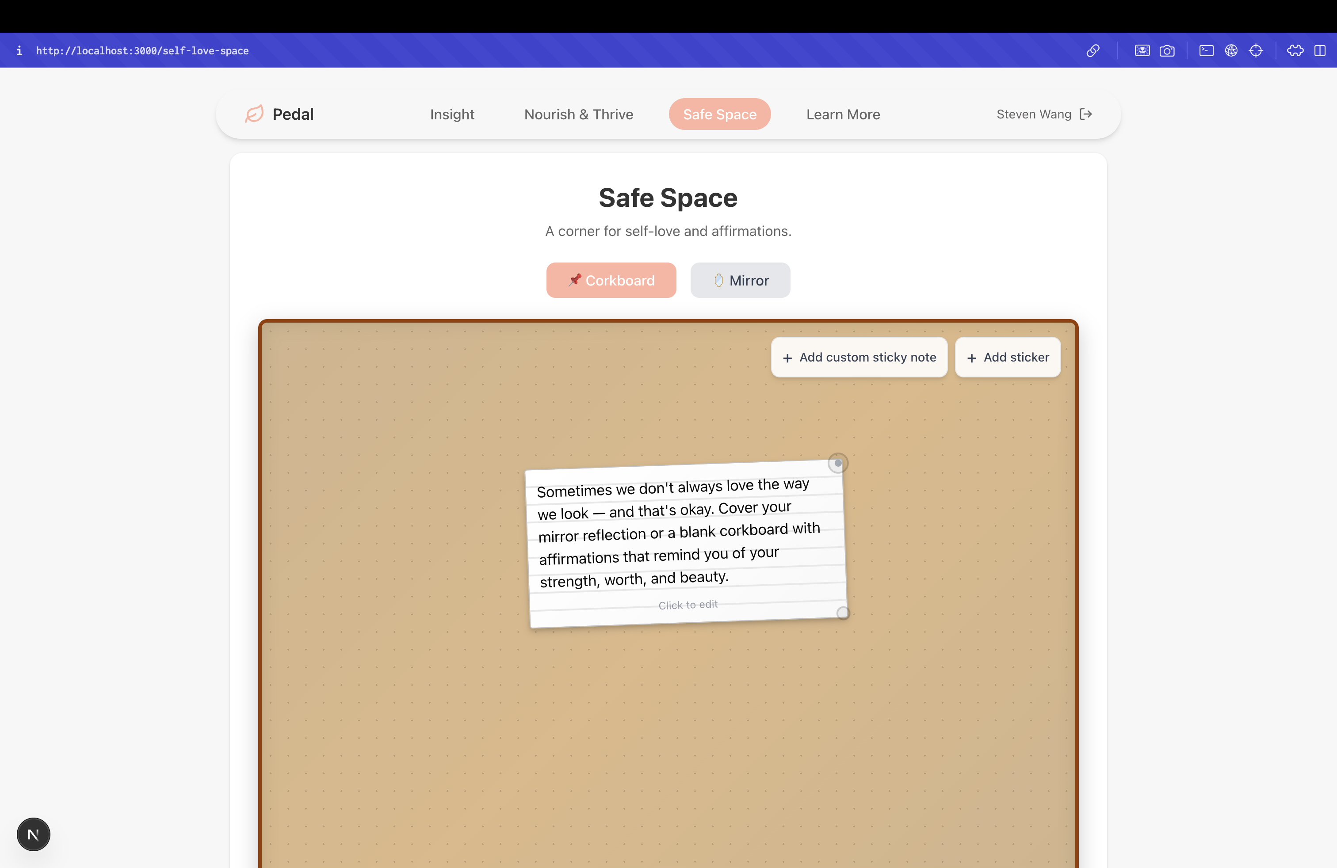Switch to the Mirror view
Viewport: 1337px width, 868px height.
740,280
